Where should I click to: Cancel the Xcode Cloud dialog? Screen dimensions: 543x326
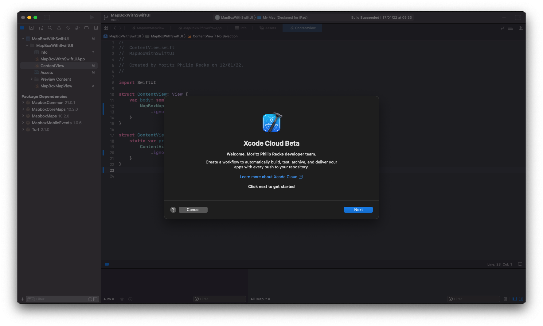click(x=193, y=210)
